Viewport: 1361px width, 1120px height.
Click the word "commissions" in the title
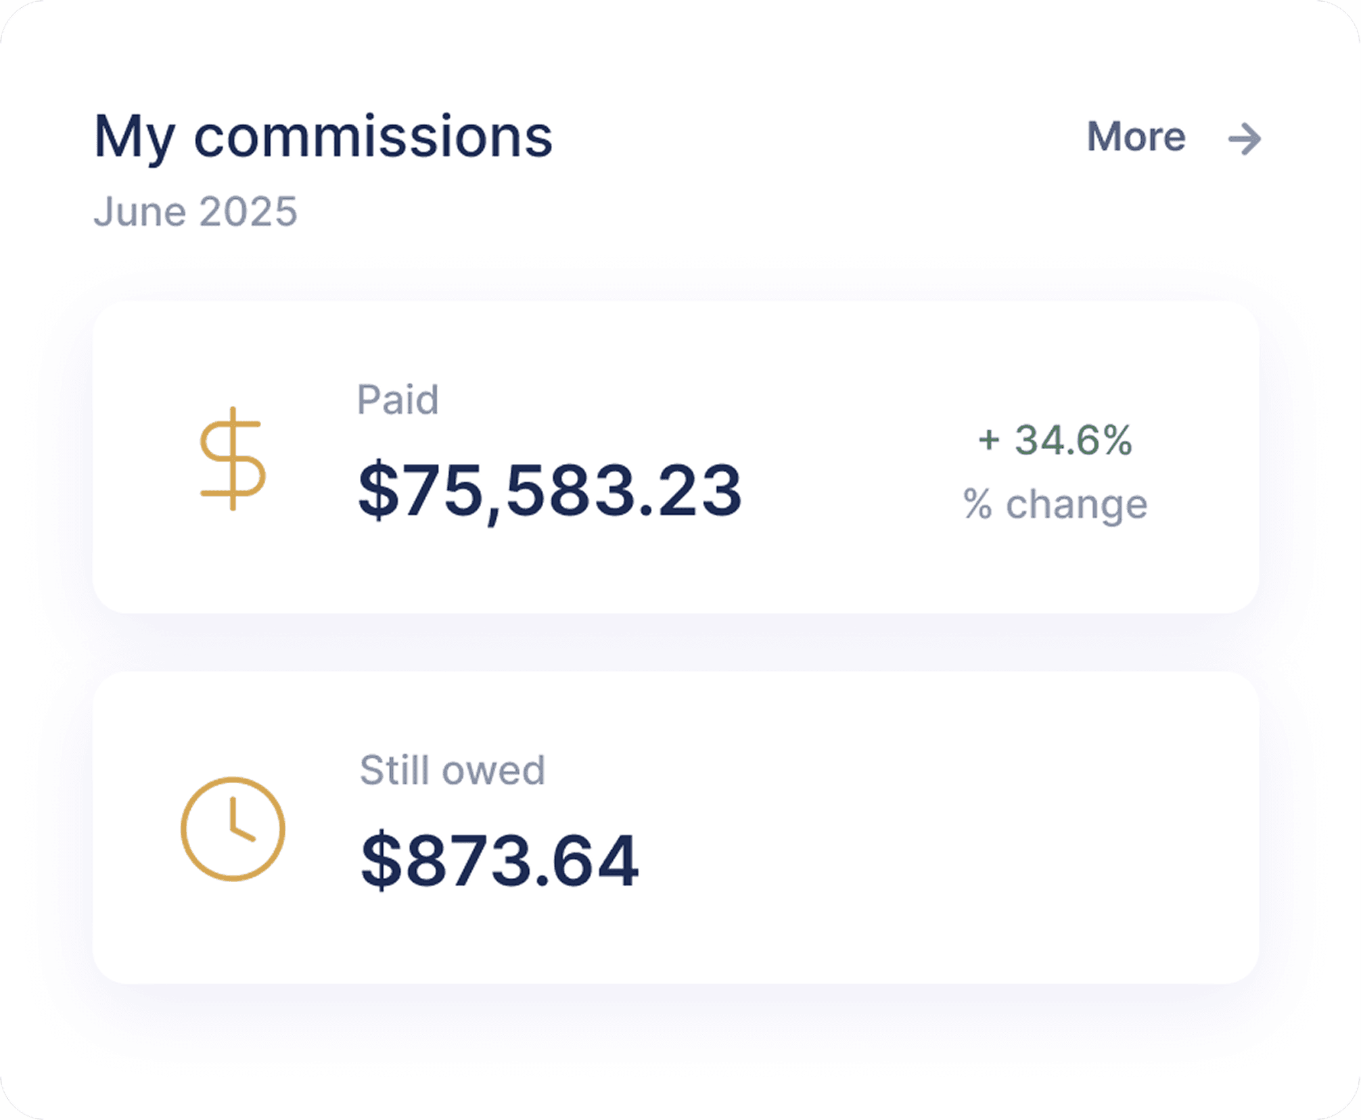[x=373, y=137]
